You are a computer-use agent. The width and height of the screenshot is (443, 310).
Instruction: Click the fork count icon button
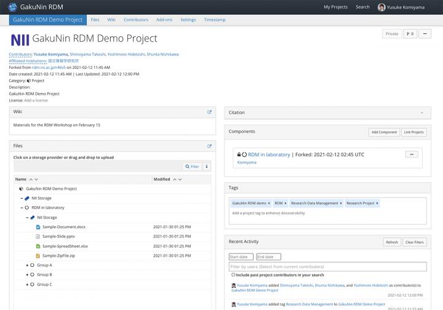(x=409, y=34)
